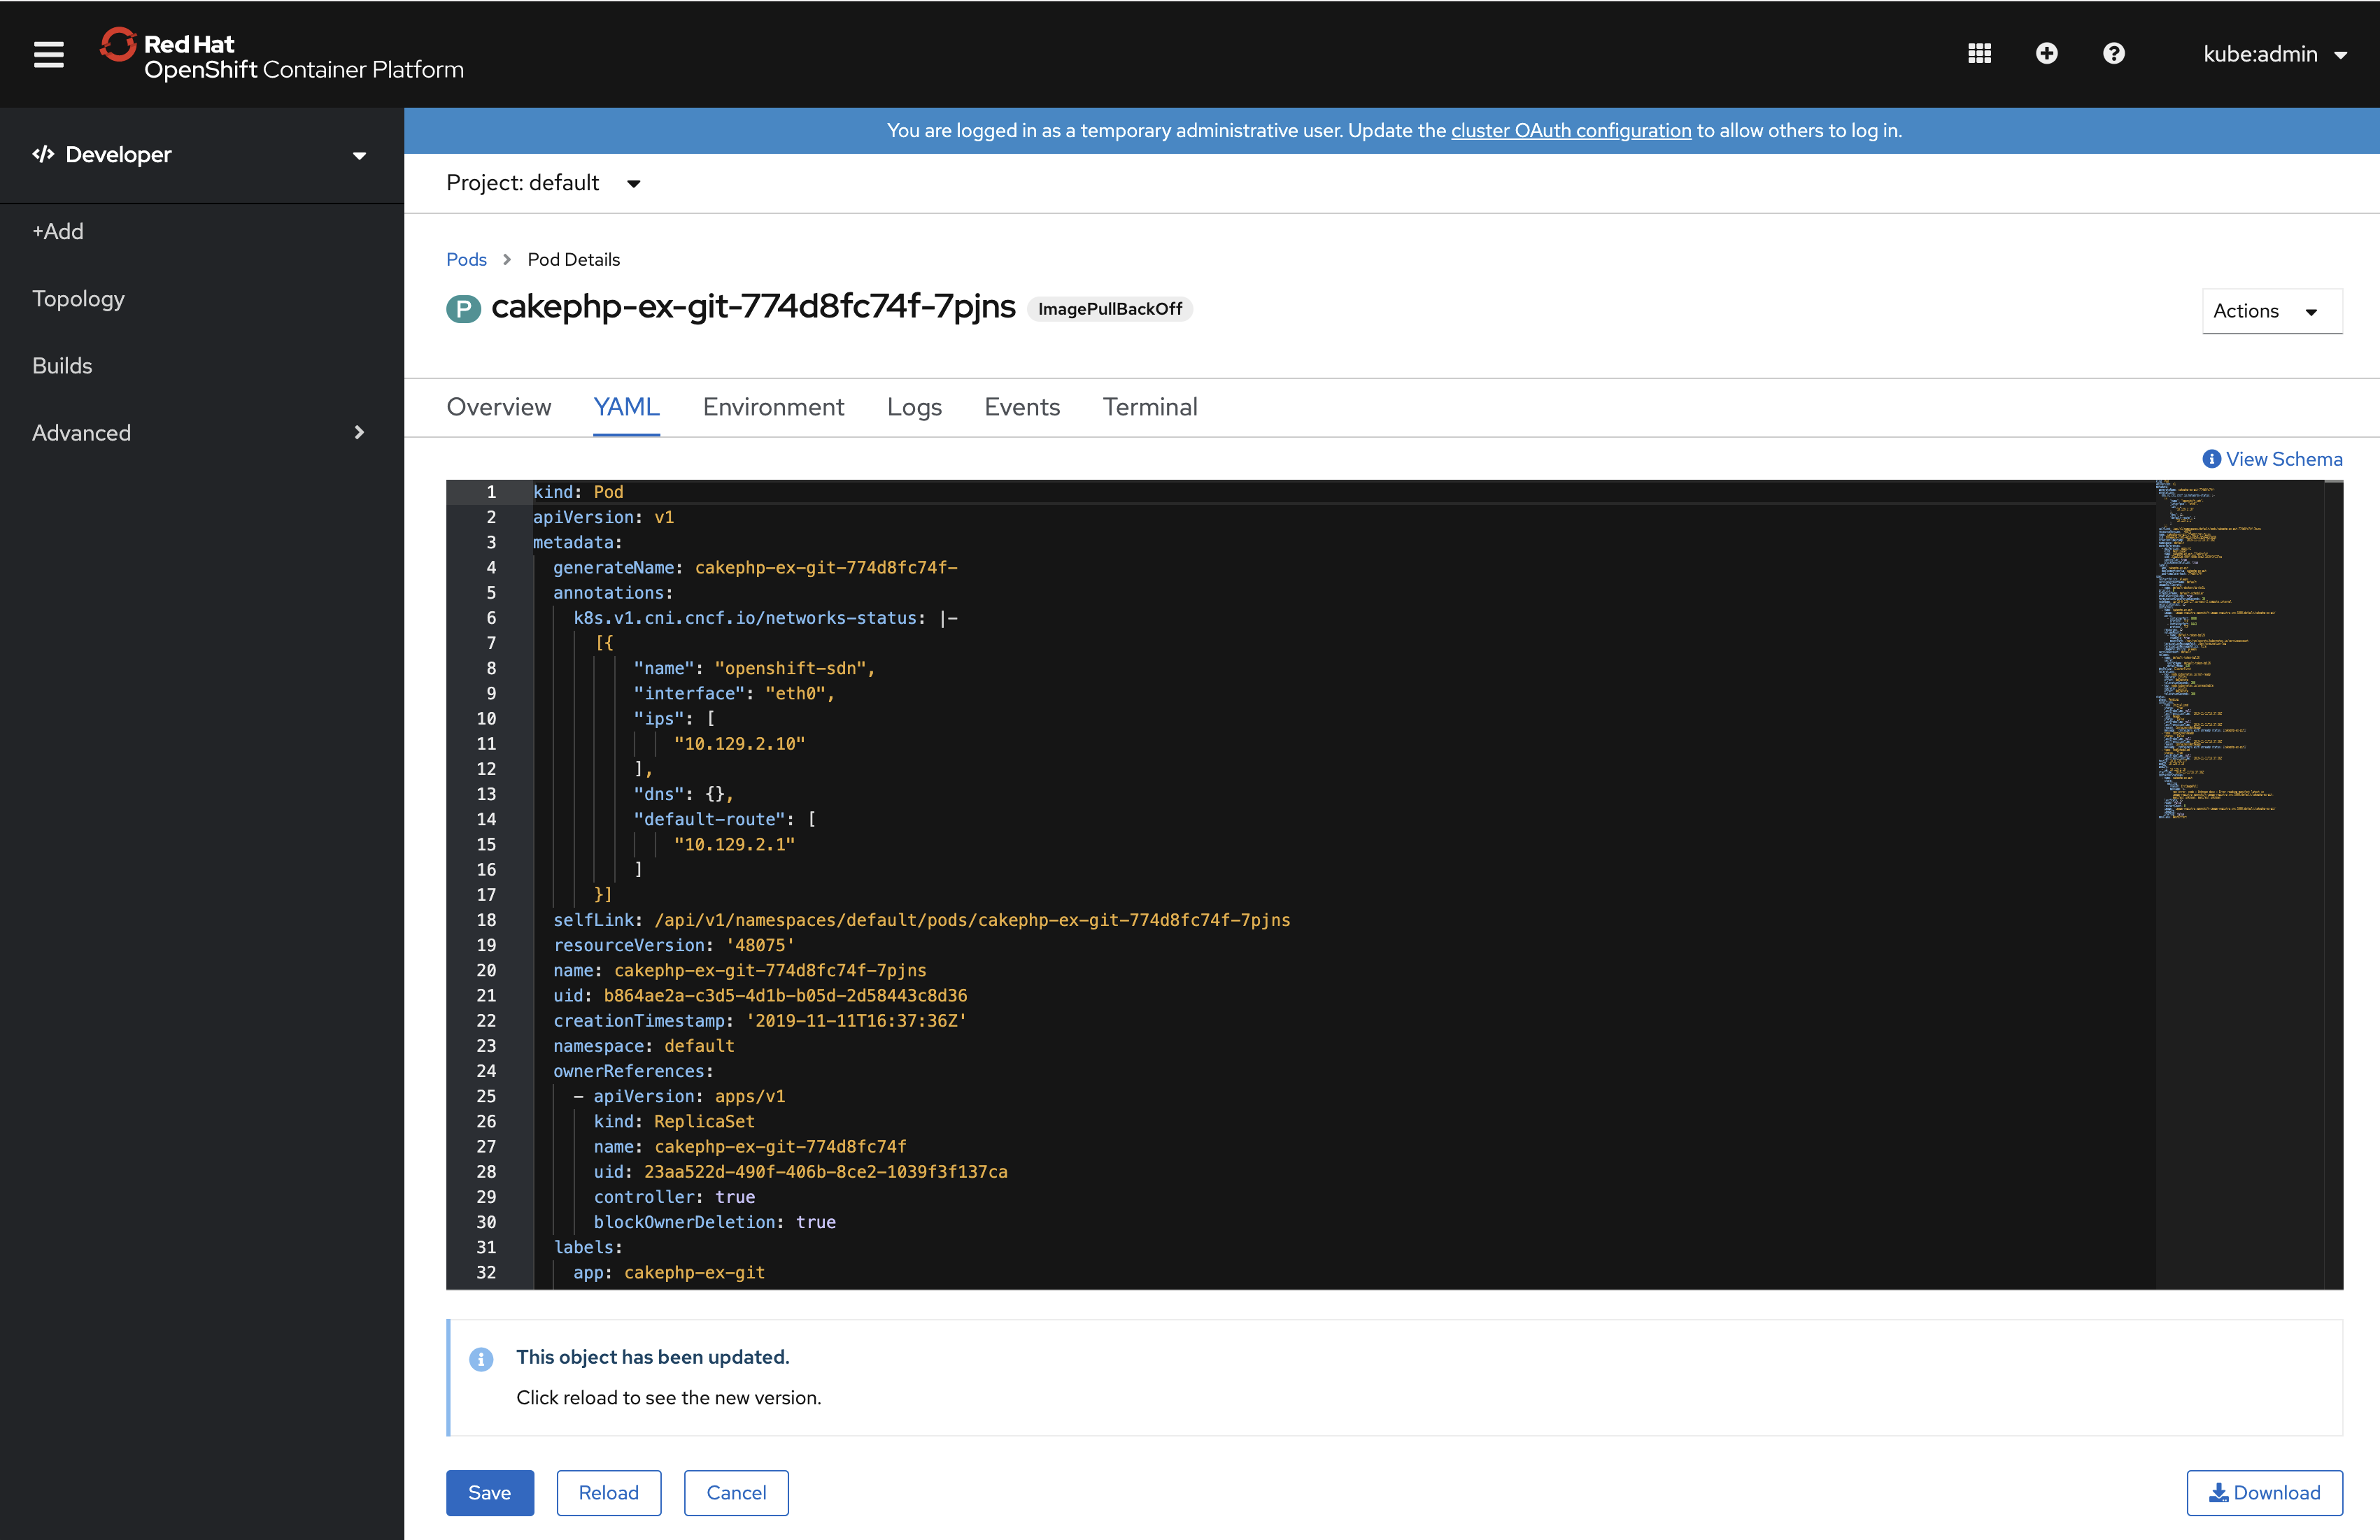Switch to the Logs tab
The image size is (2380, 1540).
coord(914,407)
